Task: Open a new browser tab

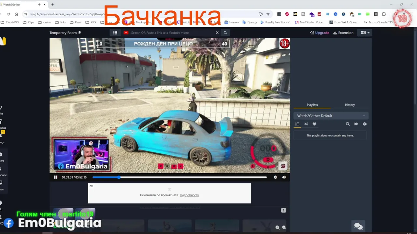Action: coord(52,5)
